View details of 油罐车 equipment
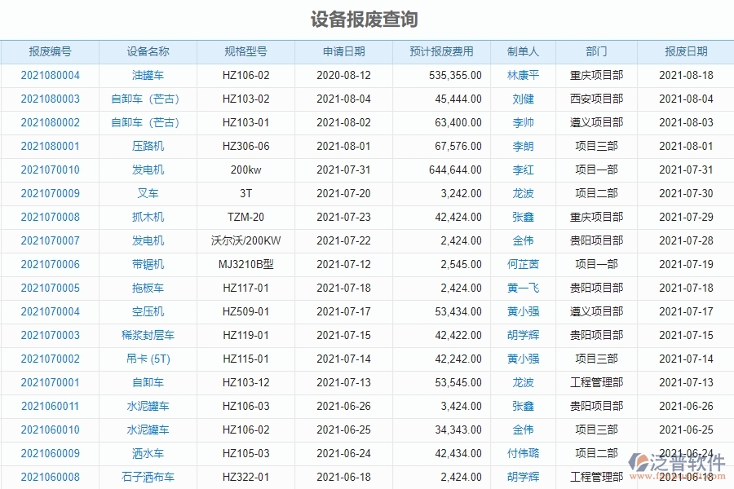This screenshot has height=489, width=734. click(145, 75)
